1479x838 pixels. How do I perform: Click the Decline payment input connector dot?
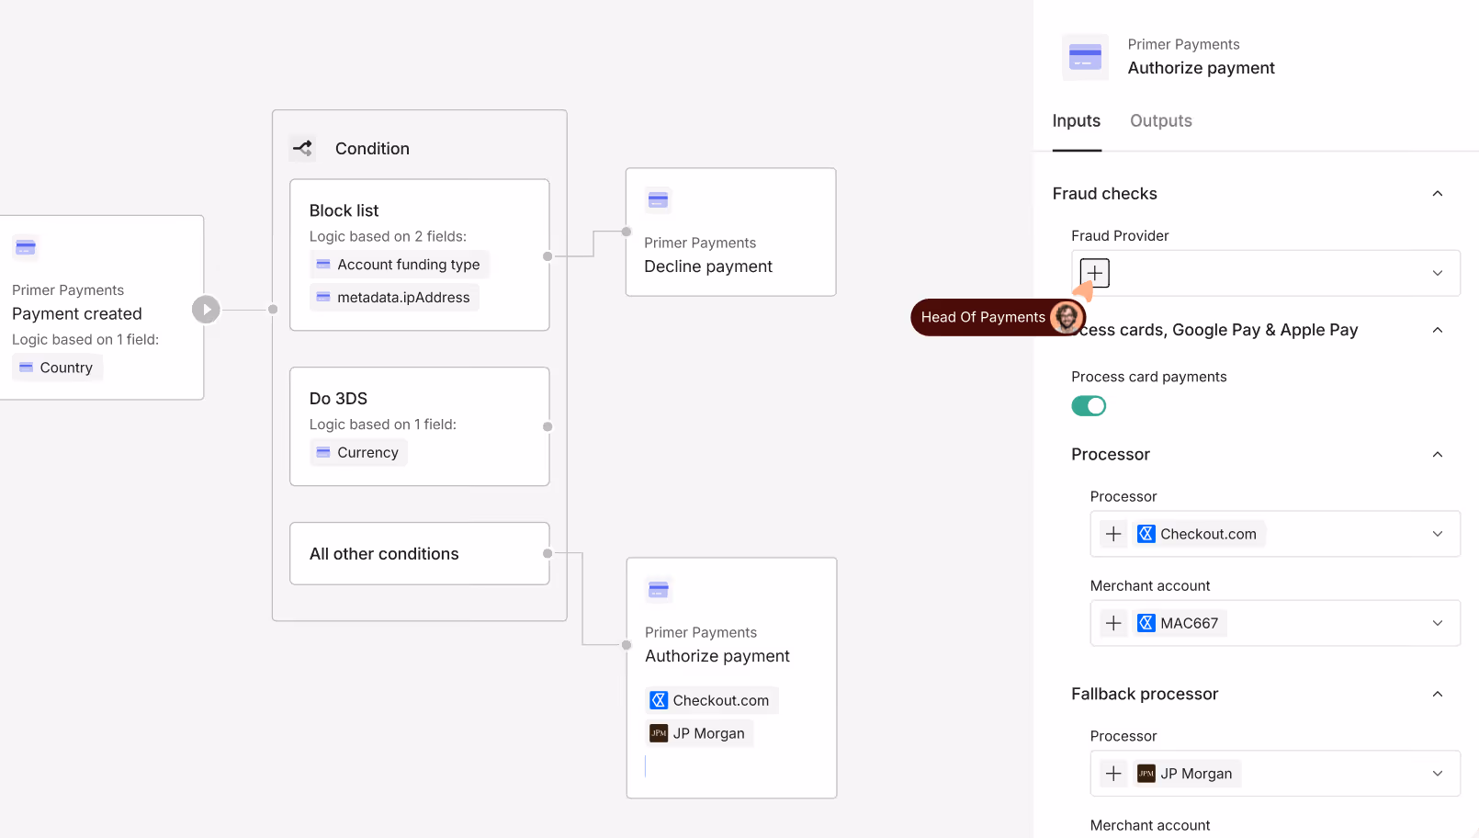pyautogui.click(x=627, y=232)
